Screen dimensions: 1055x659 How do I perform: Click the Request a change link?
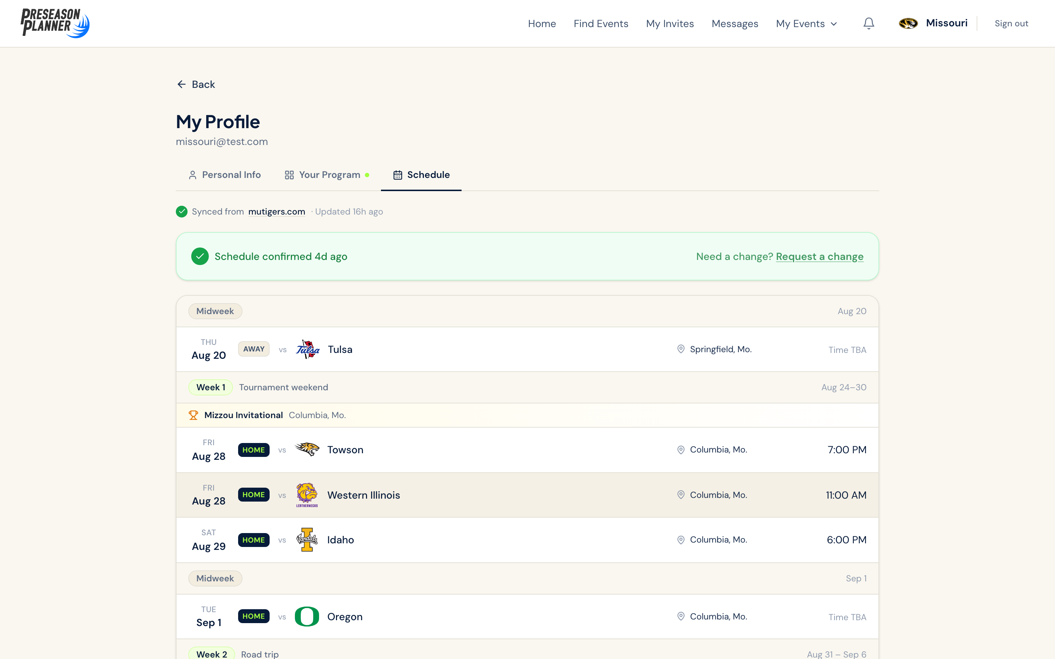(x=819, y=256)
